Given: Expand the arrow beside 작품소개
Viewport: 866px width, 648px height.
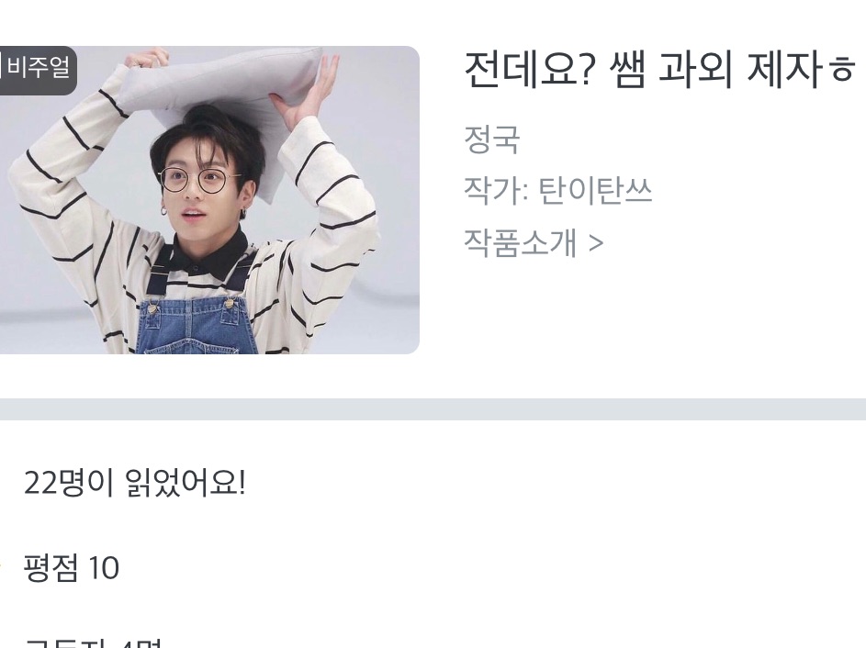Looking at the screenshot, I should tap(596, 243).
